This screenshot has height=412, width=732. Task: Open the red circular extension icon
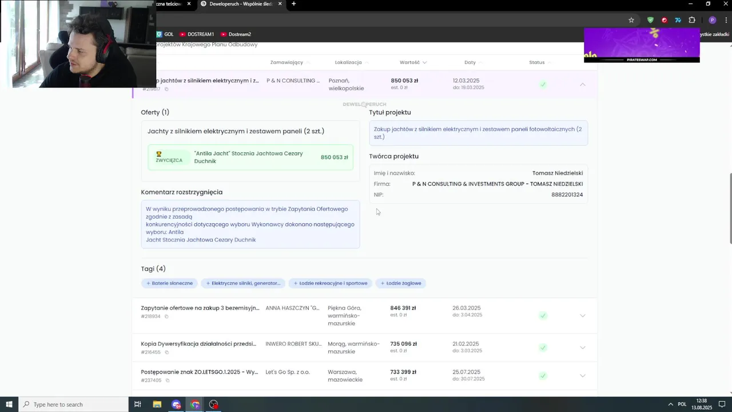click(664, 20)
